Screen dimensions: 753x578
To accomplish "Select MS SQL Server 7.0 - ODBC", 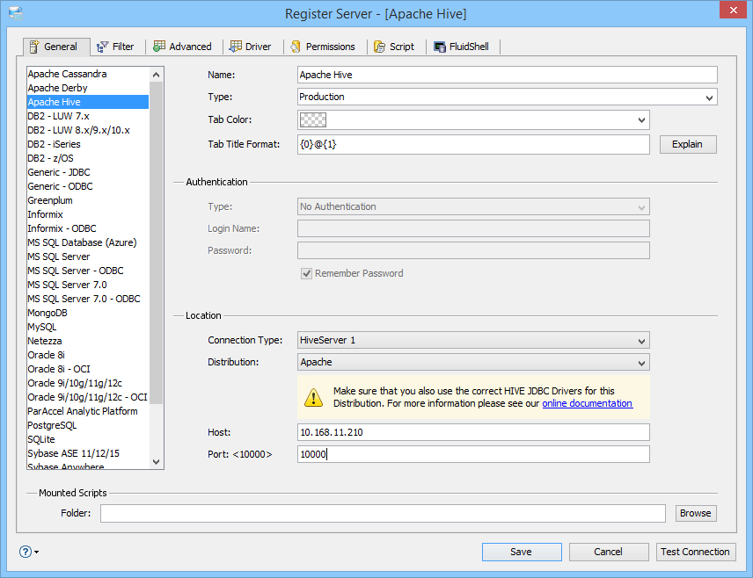I will point(88,299).
